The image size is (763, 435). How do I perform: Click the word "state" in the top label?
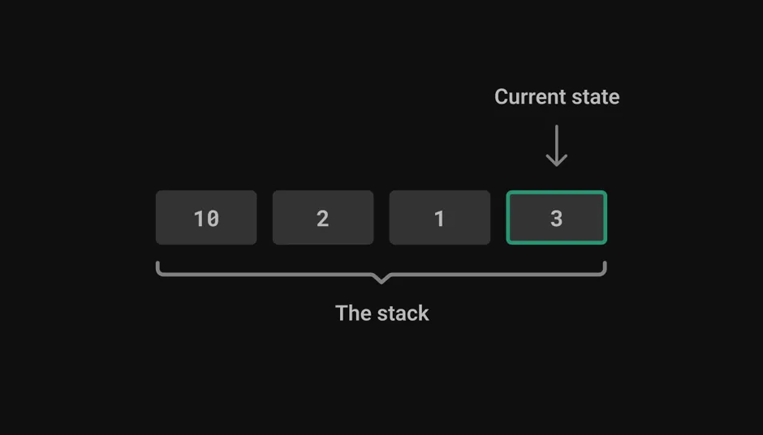click(596, 96)
